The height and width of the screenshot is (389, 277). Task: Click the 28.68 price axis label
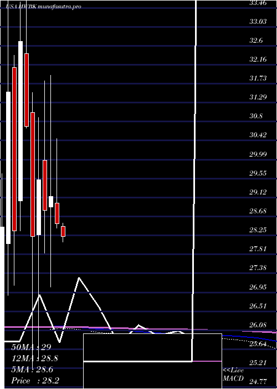coord(258,211)
